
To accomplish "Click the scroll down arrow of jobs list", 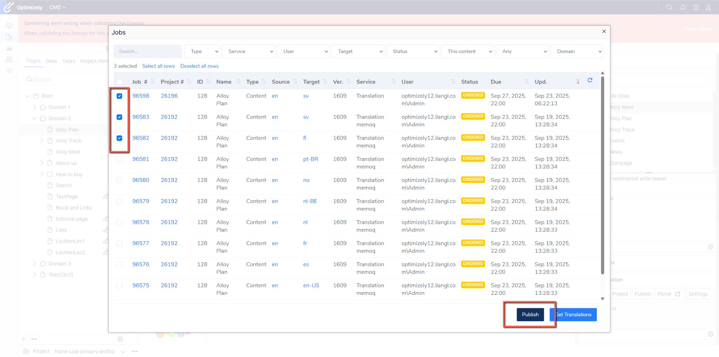I will [602, 299].
